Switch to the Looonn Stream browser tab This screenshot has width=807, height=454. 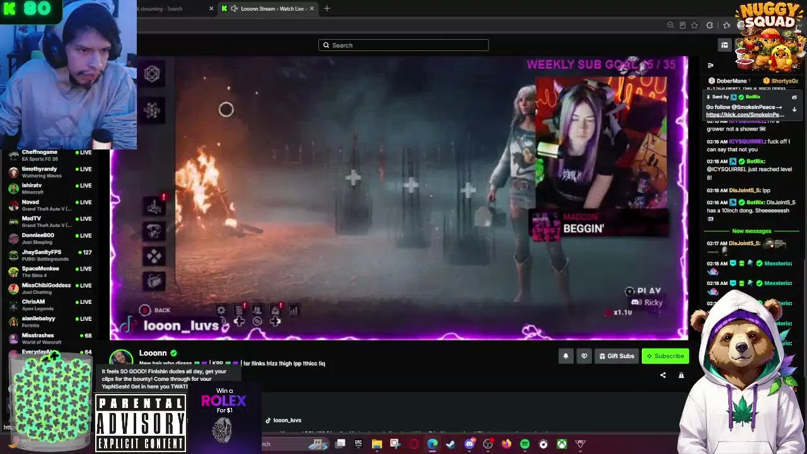pos(267,9)
